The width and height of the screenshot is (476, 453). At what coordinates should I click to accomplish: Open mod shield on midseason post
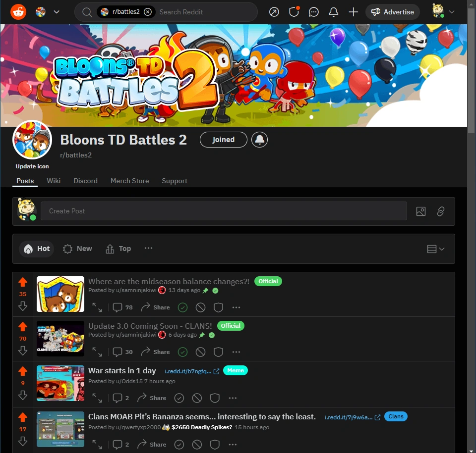(x=218, y=307)
